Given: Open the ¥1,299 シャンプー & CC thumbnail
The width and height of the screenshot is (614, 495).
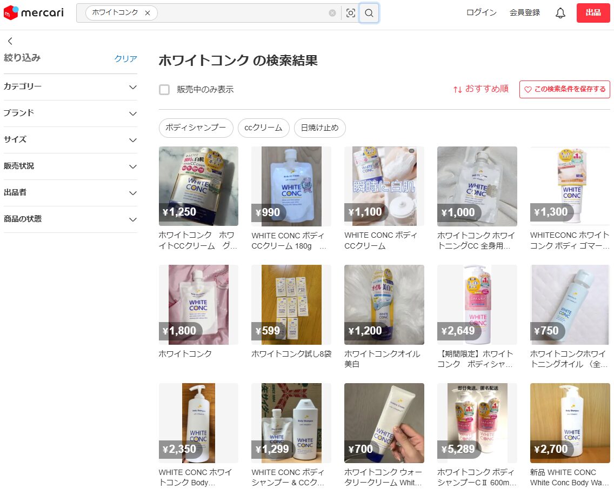Looking at the screenshot, I should coord(291,423).
